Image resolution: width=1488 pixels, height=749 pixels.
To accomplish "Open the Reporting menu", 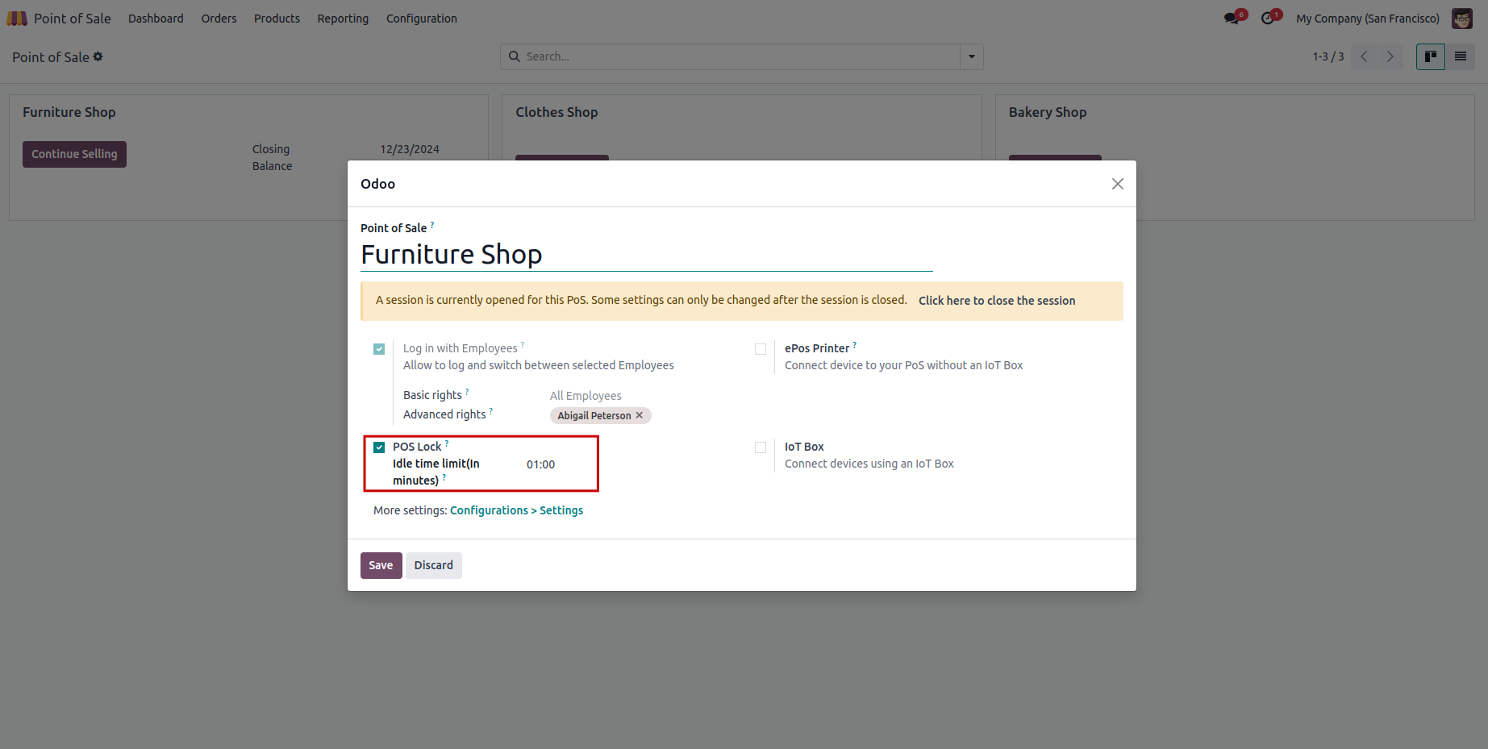I will pyautogui.click(x=343, y=18).
